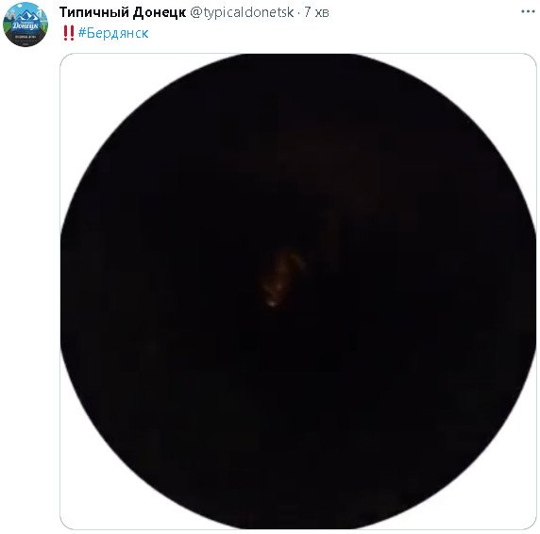Click the display name Типичный Донецк
The image size is (540, 534).
click(123, 12)
